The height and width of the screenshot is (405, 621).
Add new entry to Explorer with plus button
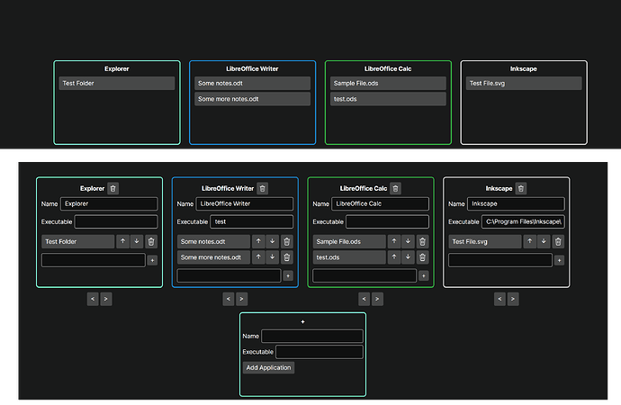[152, 260]
